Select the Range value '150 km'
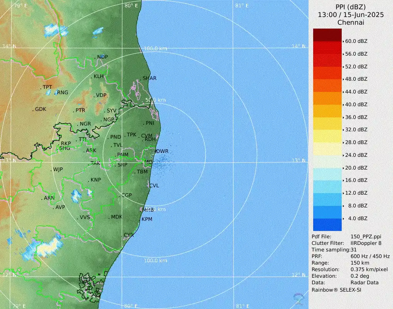Screen dimensions: 393x309 [360, 263]
